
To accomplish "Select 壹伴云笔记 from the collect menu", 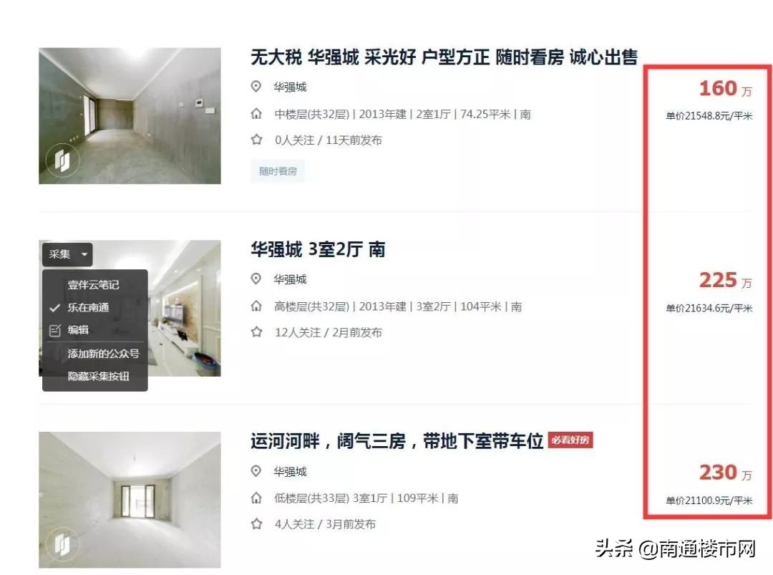I will point(95,284).
